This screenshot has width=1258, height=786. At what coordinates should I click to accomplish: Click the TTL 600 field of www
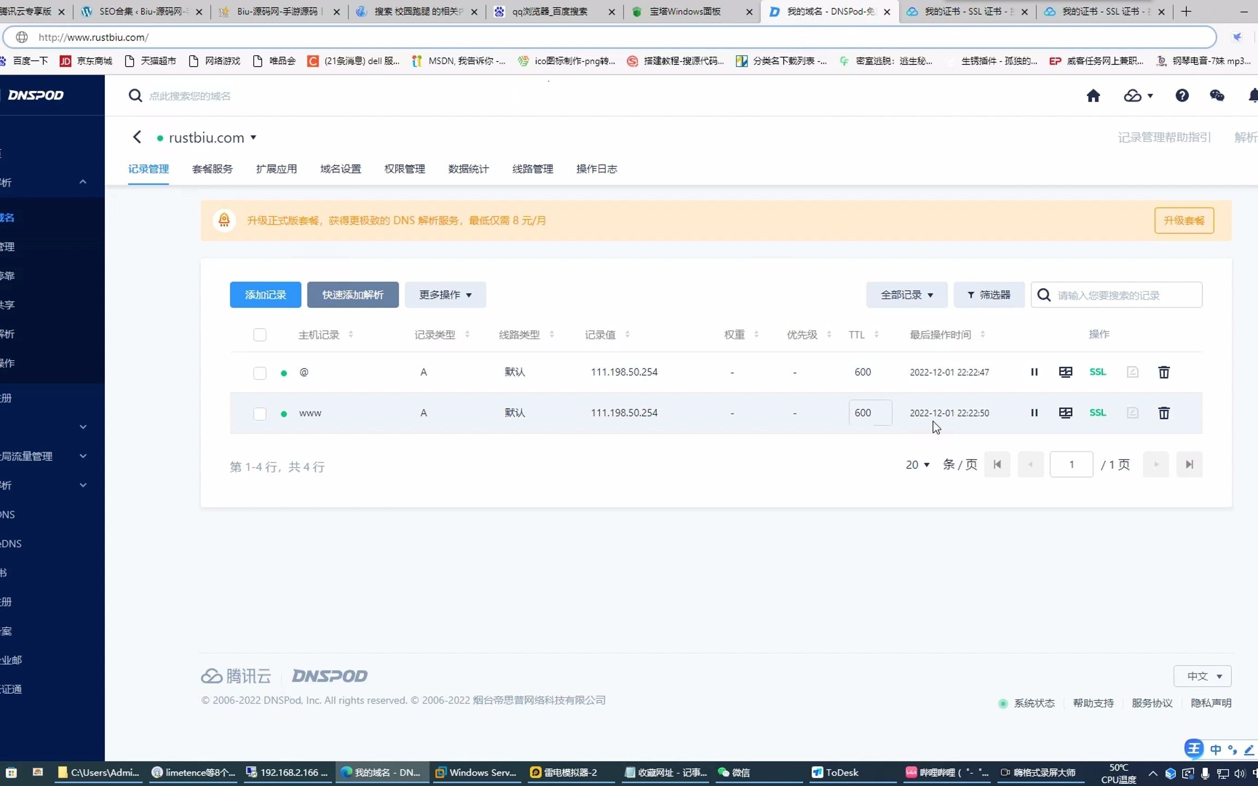[870, 413]
